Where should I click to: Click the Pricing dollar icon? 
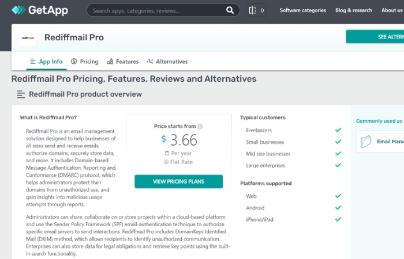pos(74,61)
